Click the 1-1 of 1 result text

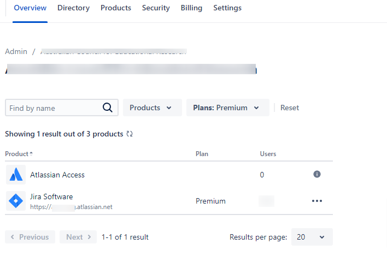(125, 237)
